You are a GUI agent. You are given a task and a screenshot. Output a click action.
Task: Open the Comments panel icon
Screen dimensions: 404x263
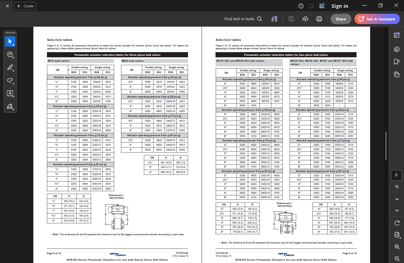[x=397, y=49]
